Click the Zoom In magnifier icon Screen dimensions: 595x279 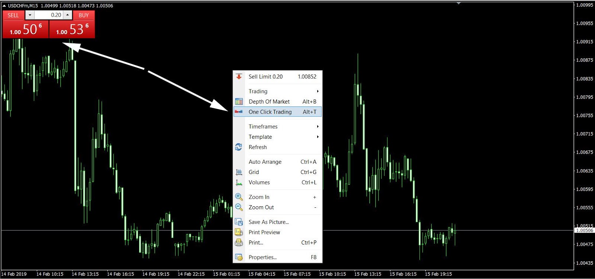pos(239,197)
